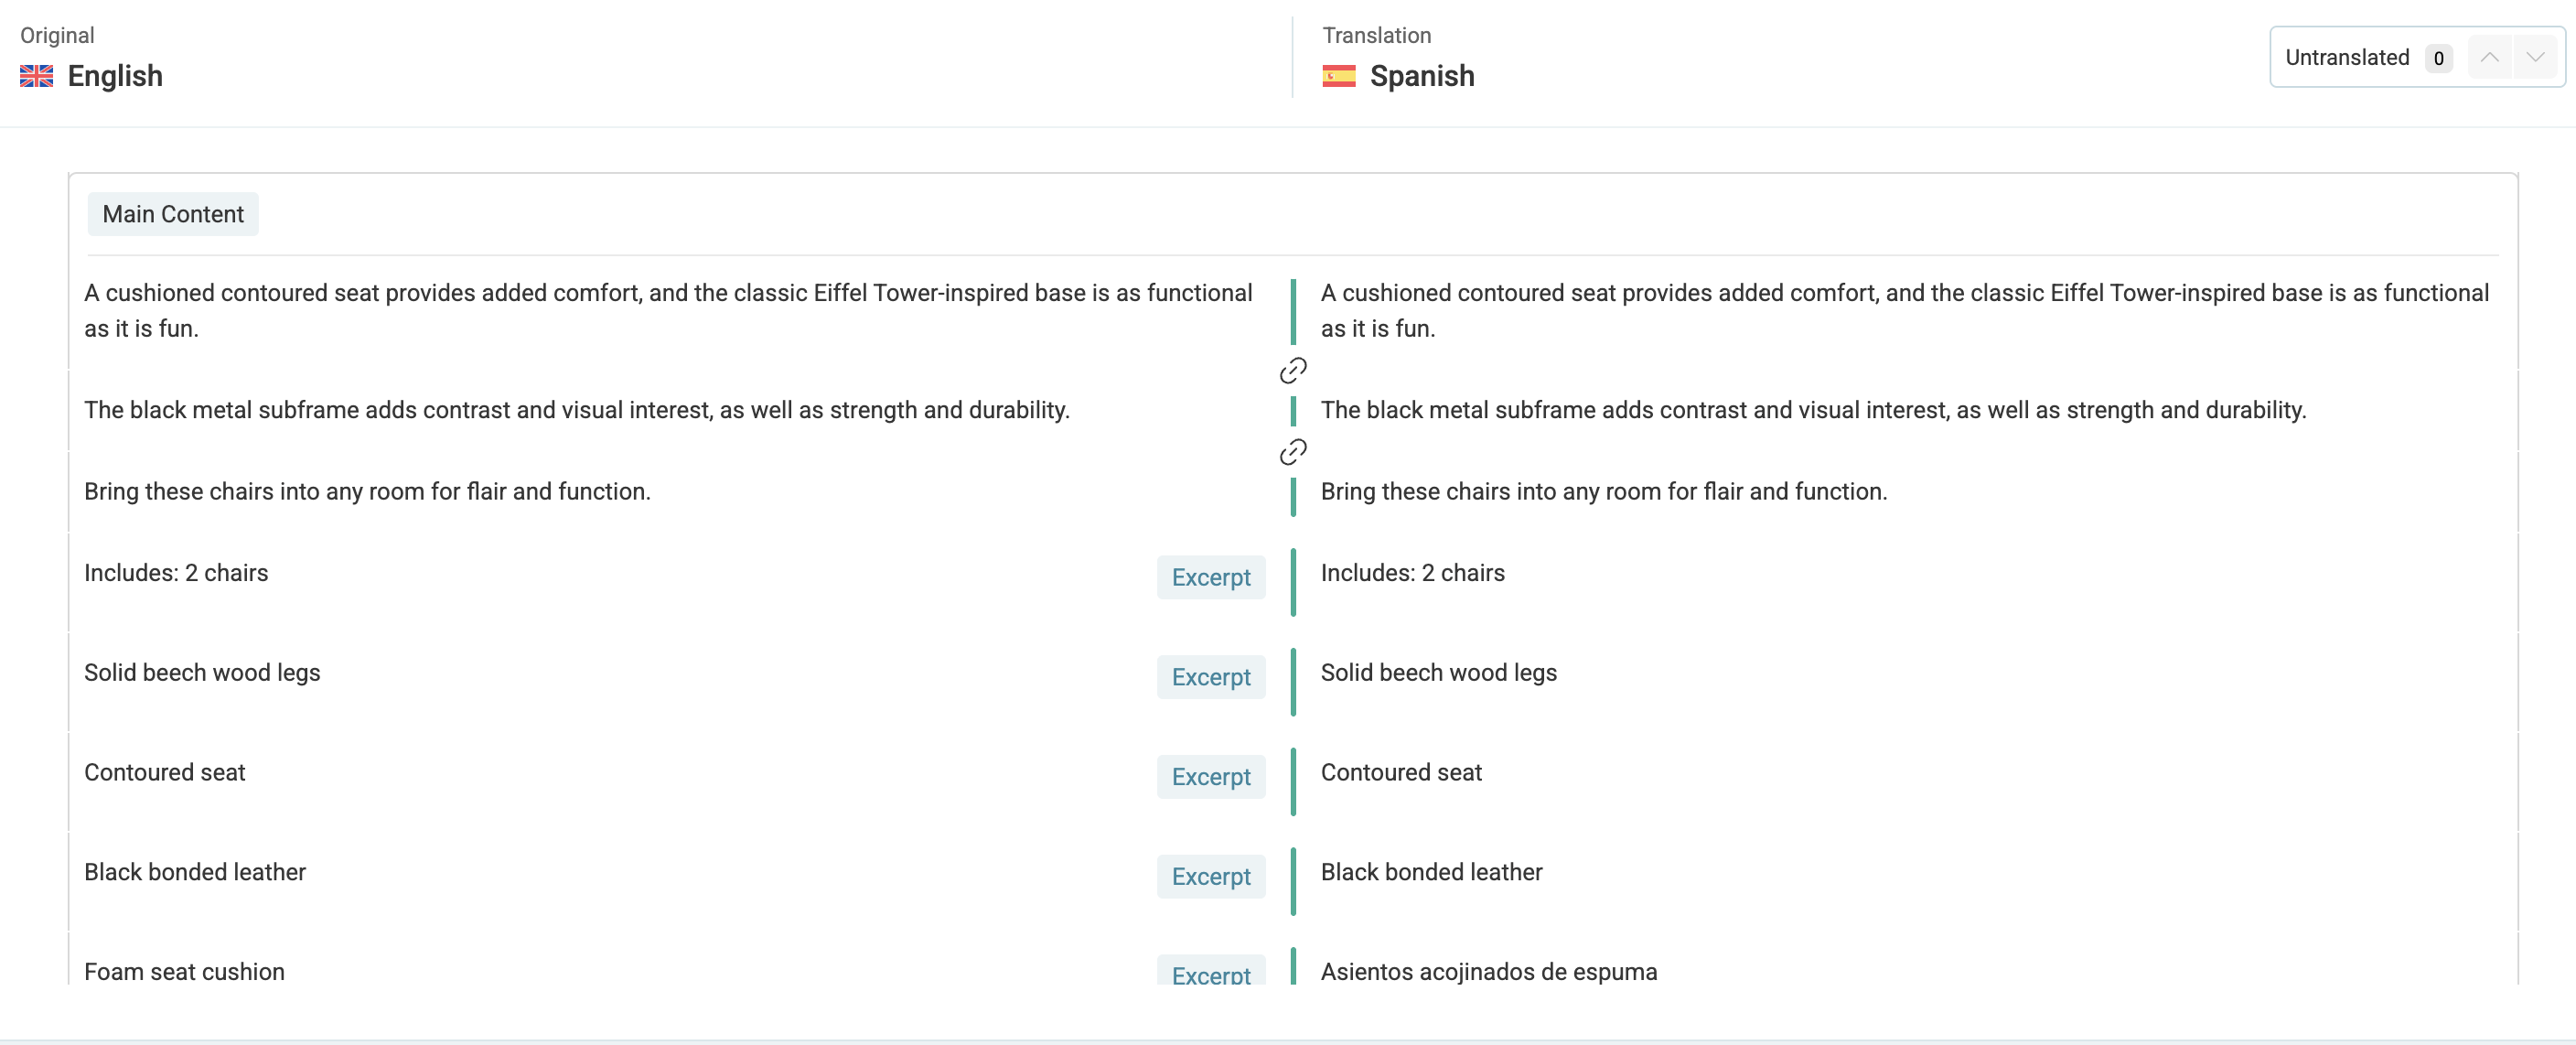Click the UK flag next to English

point(37,76)
